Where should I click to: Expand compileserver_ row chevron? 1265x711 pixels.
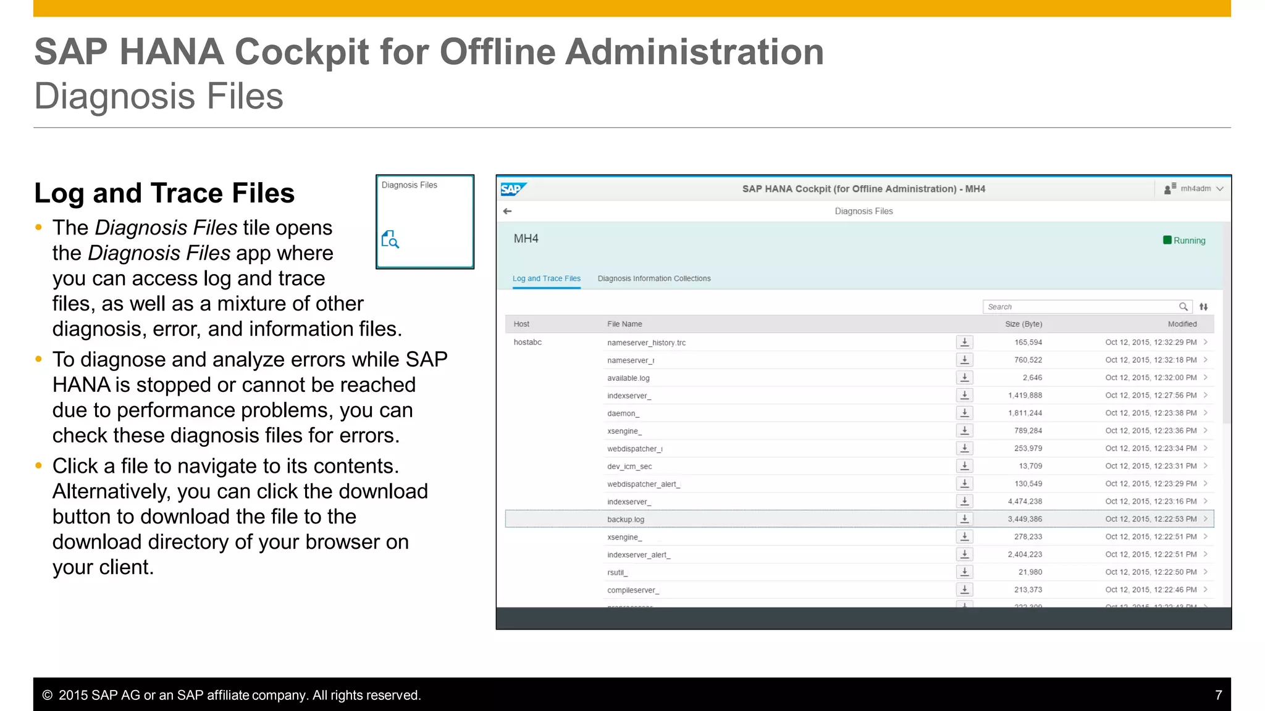coord(1206,589)
